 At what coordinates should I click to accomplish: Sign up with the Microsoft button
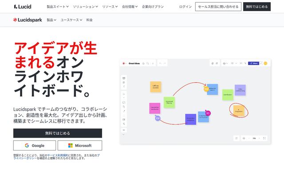(x=80, y=146)
